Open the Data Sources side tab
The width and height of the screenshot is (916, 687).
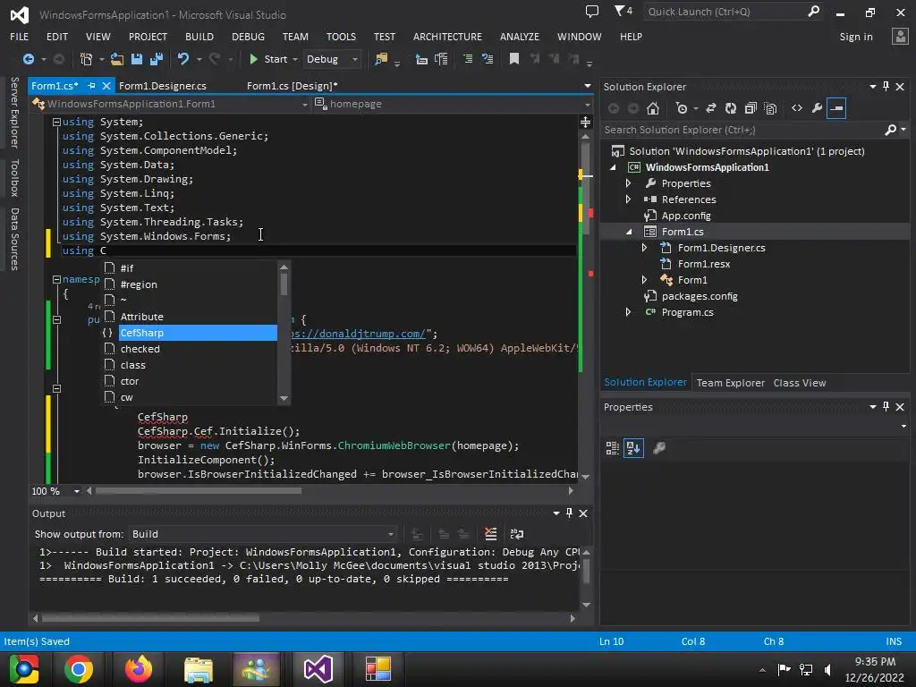14,240
